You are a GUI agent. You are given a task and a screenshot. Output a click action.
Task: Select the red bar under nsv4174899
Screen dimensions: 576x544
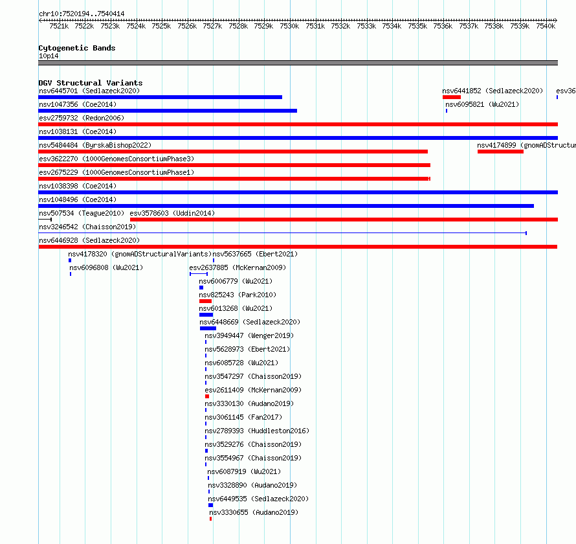(501, 152)
